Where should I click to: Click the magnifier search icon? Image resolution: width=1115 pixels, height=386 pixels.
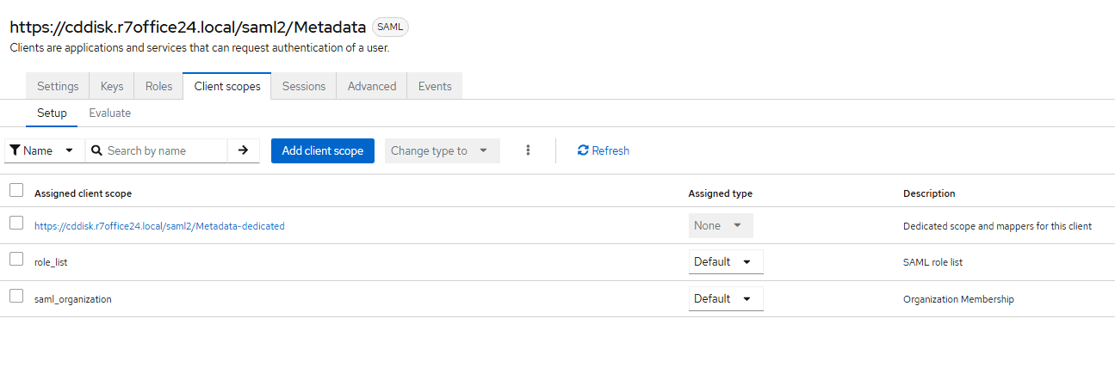pyautogui.click(x=97, y=150)
